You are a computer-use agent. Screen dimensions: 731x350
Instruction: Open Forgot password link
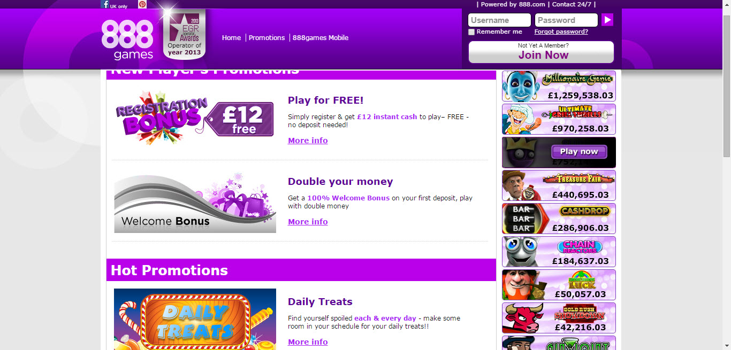pyautogui.click(x=561, y=32)
